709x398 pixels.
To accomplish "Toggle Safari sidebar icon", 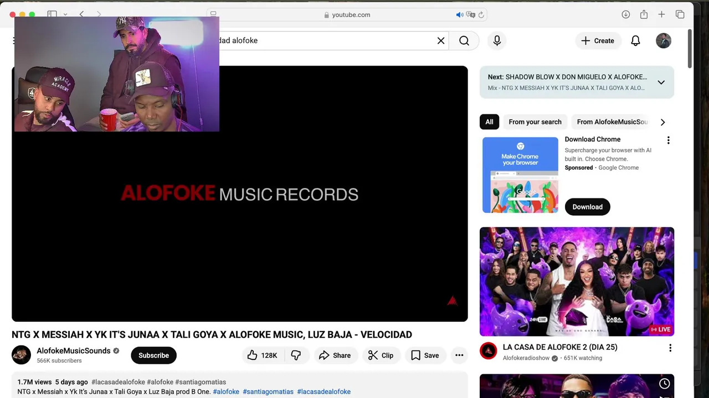I will click(52, 14).
